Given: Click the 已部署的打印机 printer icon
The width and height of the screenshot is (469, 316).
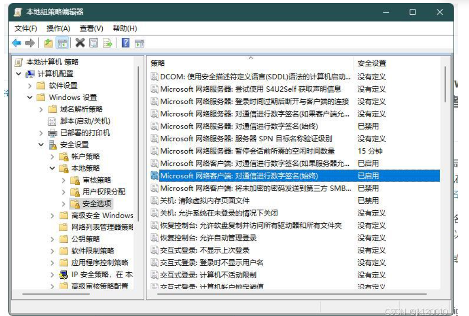Looking at the screenshot, I should pyautogui.click(x=52, y=133).
